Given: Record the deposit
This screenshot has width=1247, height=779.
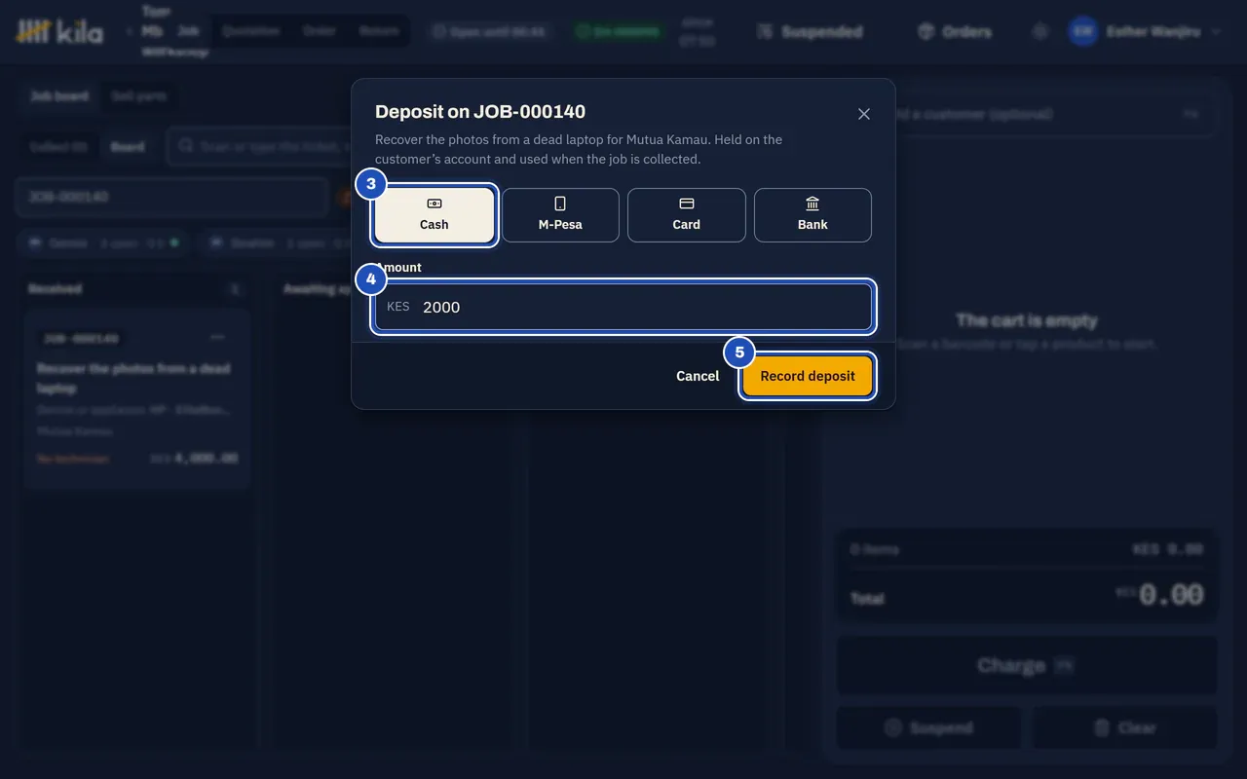Looking at the screenshot, I should click(x=808, y=376).
